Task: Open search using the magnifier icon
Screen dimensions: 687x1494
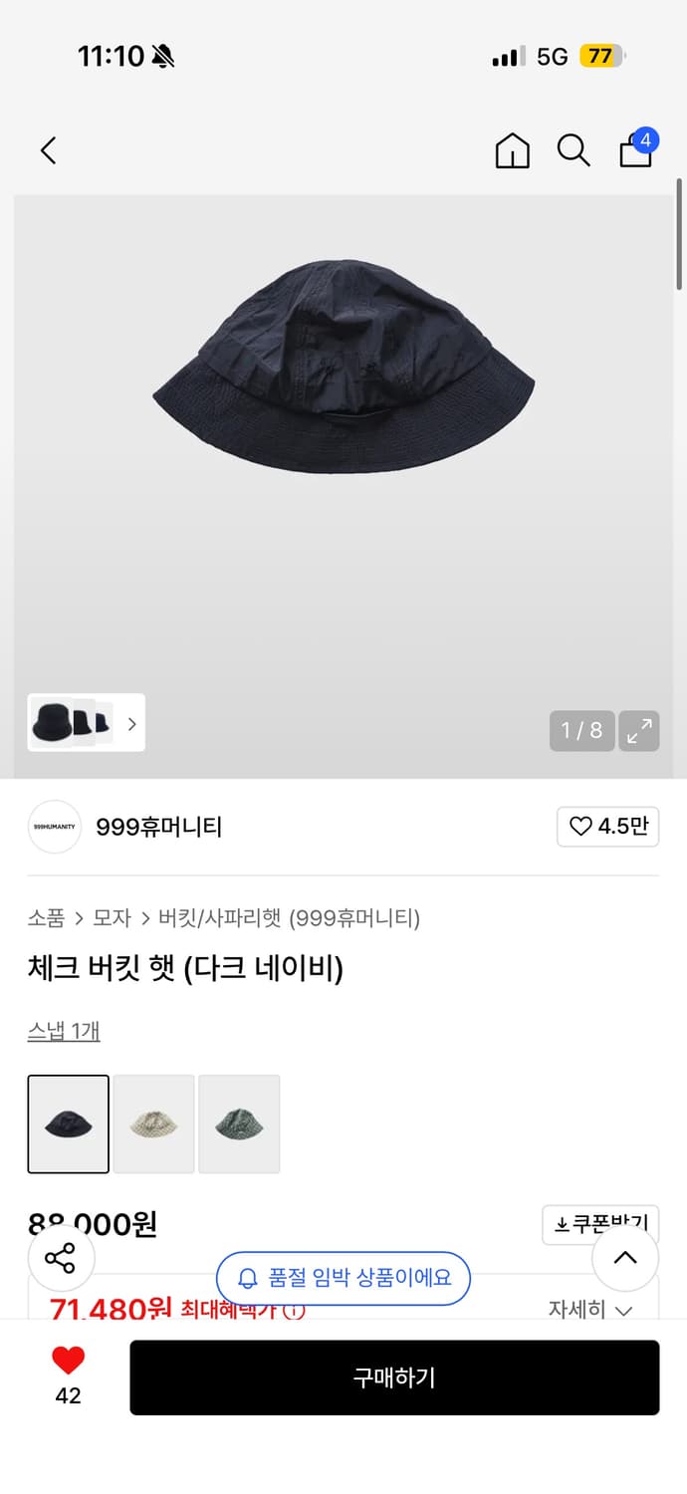Action: click(x=573, y=151)
